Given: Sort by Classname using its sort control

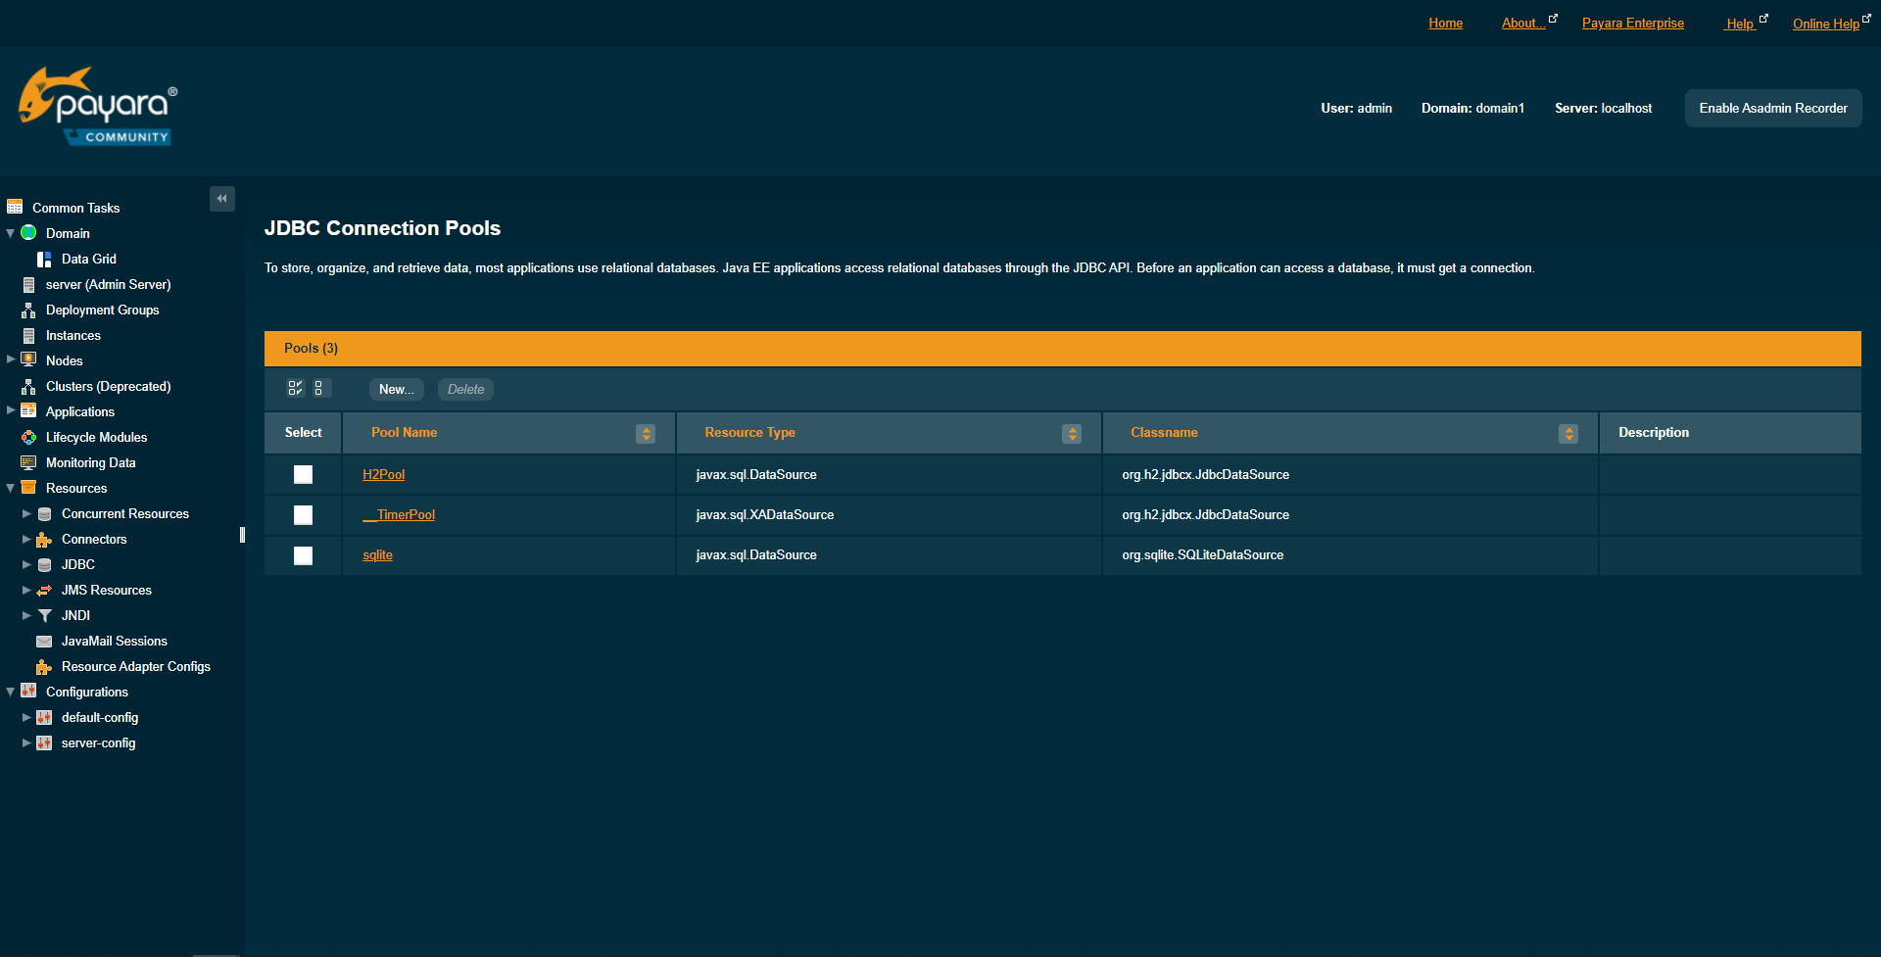Looking at the screenshot, I should coord(1568,433).
